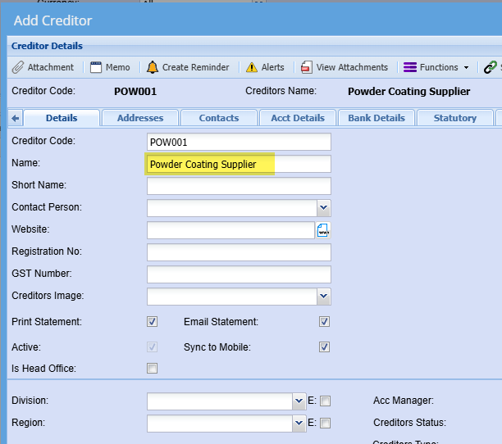Viewport: 502px width, 444px height.
Task: Click the bold POW001 header value
Action: [135, 92]
